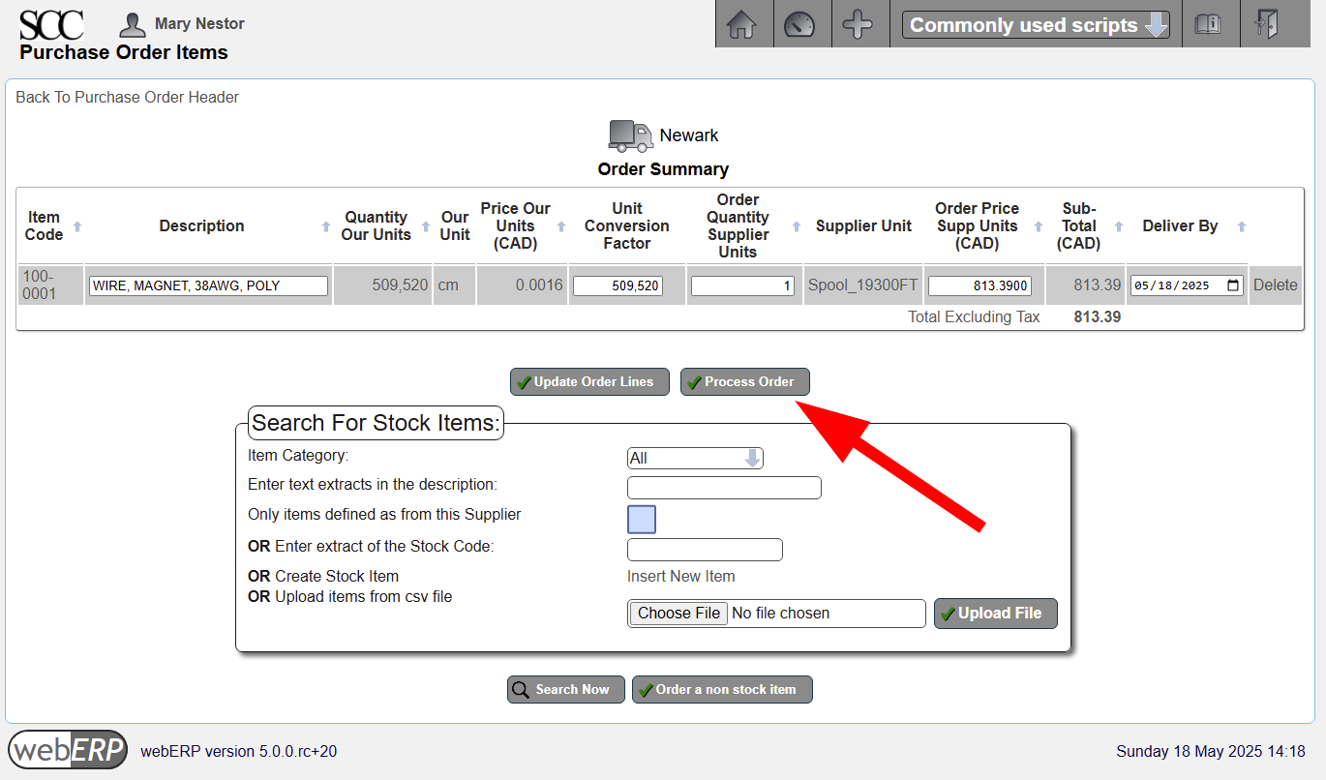Viewport: 1326px width, 780px height.
Task: Click the webERP logo in footer
Action: click(68, 750)
